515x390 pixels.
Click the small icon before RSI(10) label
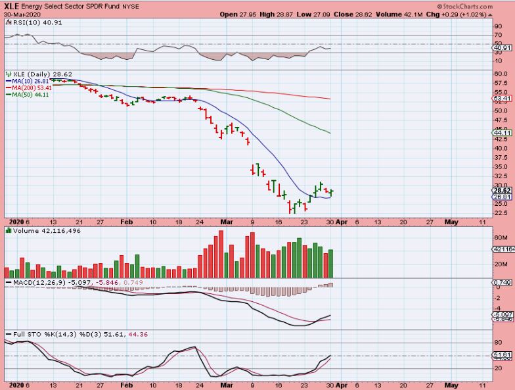click(9, 22)
